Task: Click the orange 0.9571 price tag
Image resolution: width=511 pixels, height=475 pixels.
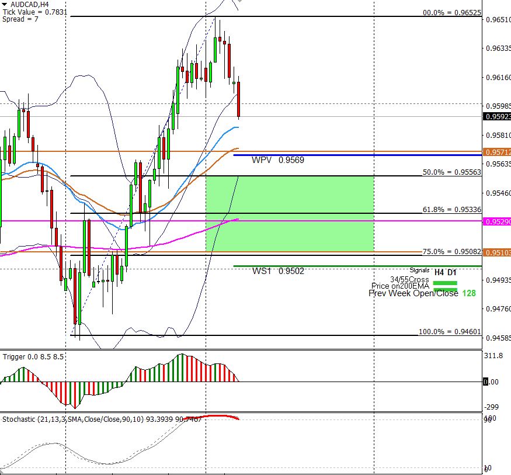Action: (497, 152)
